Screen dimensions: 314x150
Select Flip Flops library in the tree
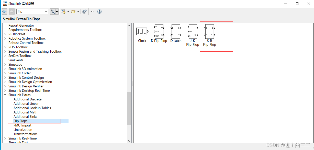[x=20, y=121]
